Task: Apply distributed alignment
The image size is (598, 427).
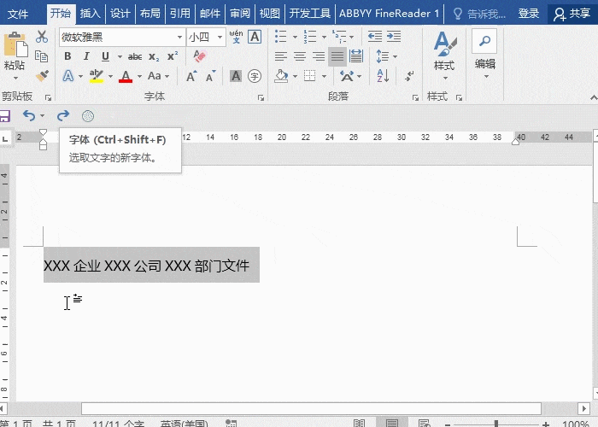Action: [x=356, y=56]
